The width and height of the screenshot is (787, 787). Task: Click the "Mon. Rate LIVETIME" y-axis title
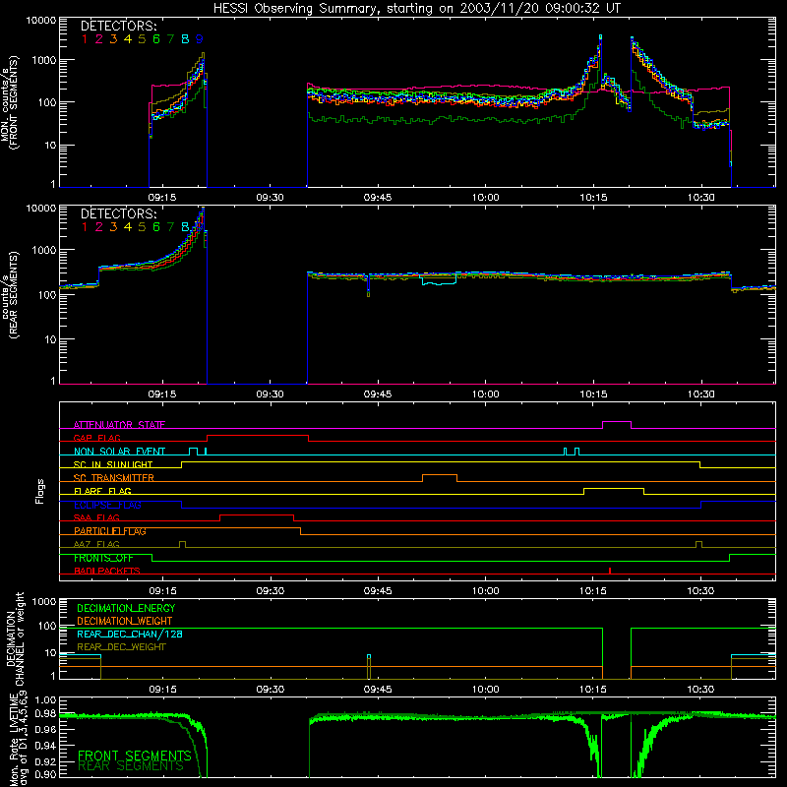[x=14, y=738]
